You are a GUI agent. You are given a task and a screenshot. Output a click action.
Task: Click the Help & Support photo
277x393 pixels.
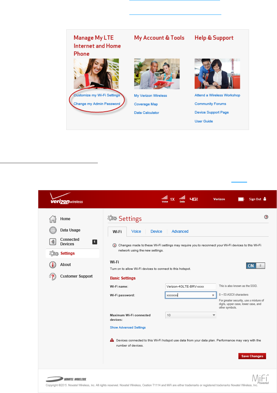(x=217, y=74)
